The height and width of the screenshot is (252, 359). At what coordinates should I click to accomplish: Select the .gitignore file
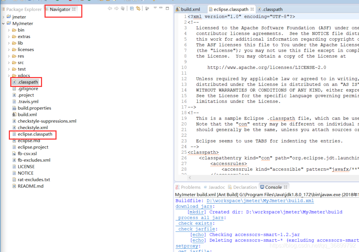[x=28, y=89]
